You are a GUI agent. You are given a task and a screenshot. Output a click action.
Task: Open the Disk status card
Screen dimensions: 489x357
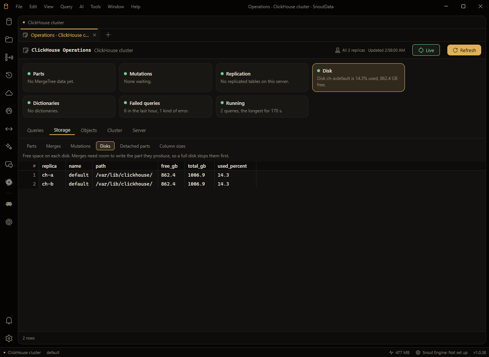(x=358, y=77)
